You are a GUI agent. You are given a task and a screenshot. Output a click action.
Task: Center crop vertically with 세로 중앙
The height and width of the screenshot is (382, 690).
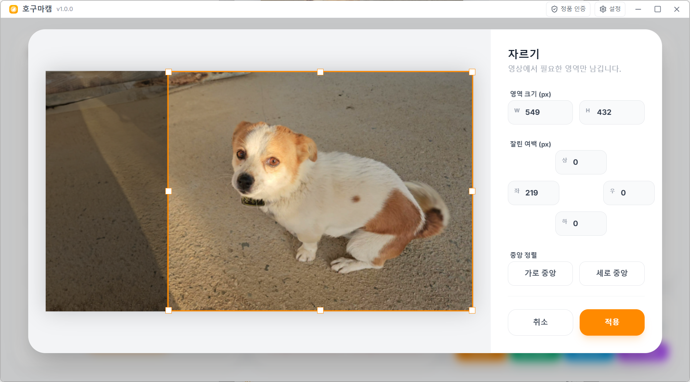pos(612,274)
